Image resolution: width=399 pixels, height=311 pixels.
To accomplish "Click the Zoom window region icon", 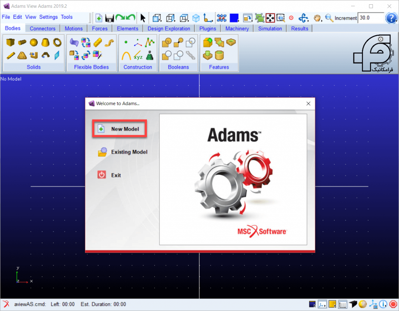I will [x=281, y=18].
